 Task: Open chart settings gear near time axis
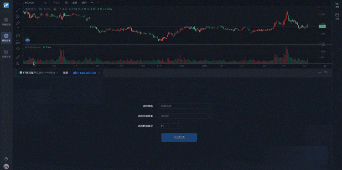click(x=326, y=66)
